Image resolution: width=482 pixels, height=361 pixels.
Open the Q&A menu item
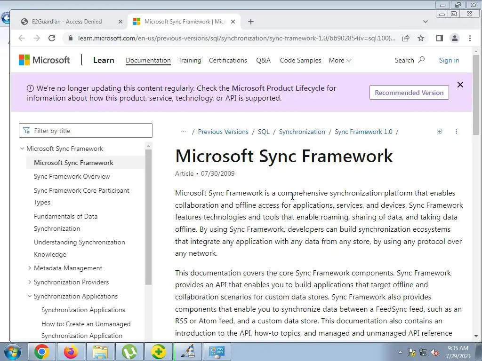coord(264,60)
